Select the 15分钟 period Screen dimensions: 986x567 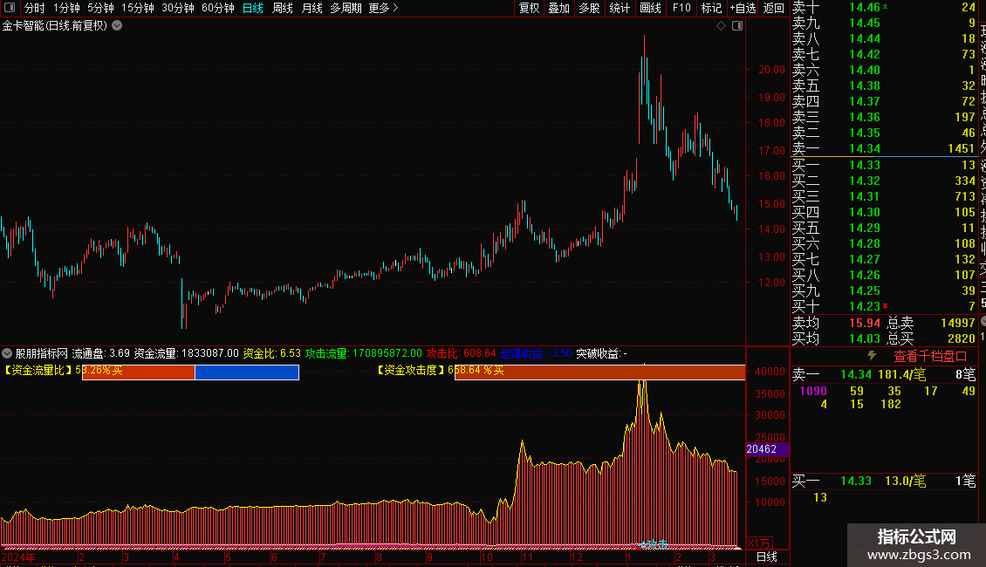[138, 8]
